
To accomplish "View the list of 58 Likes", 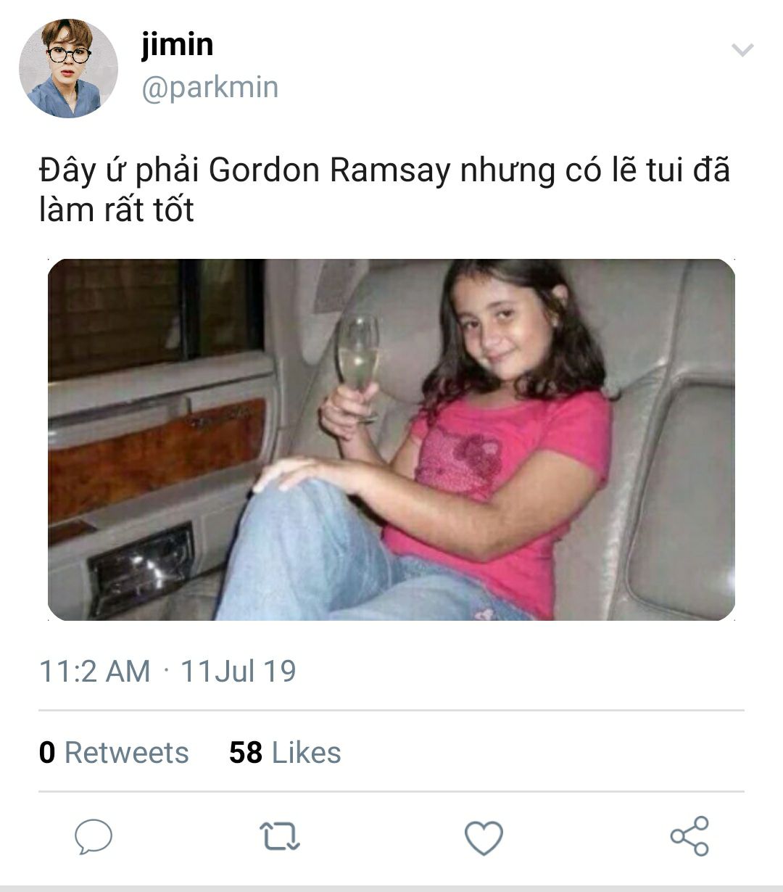I will (285, 753).
